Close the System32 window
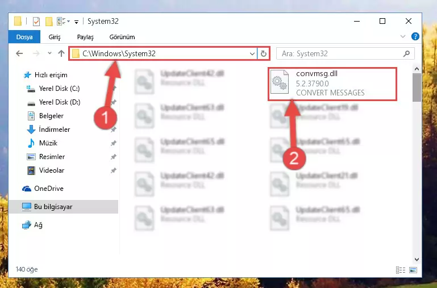Image resolution: width=437 pixels, height=288 pixels. click(408, 21)
